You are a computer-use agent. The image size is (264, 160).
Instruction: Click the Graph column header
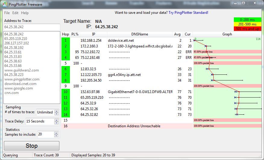[227, 34]
